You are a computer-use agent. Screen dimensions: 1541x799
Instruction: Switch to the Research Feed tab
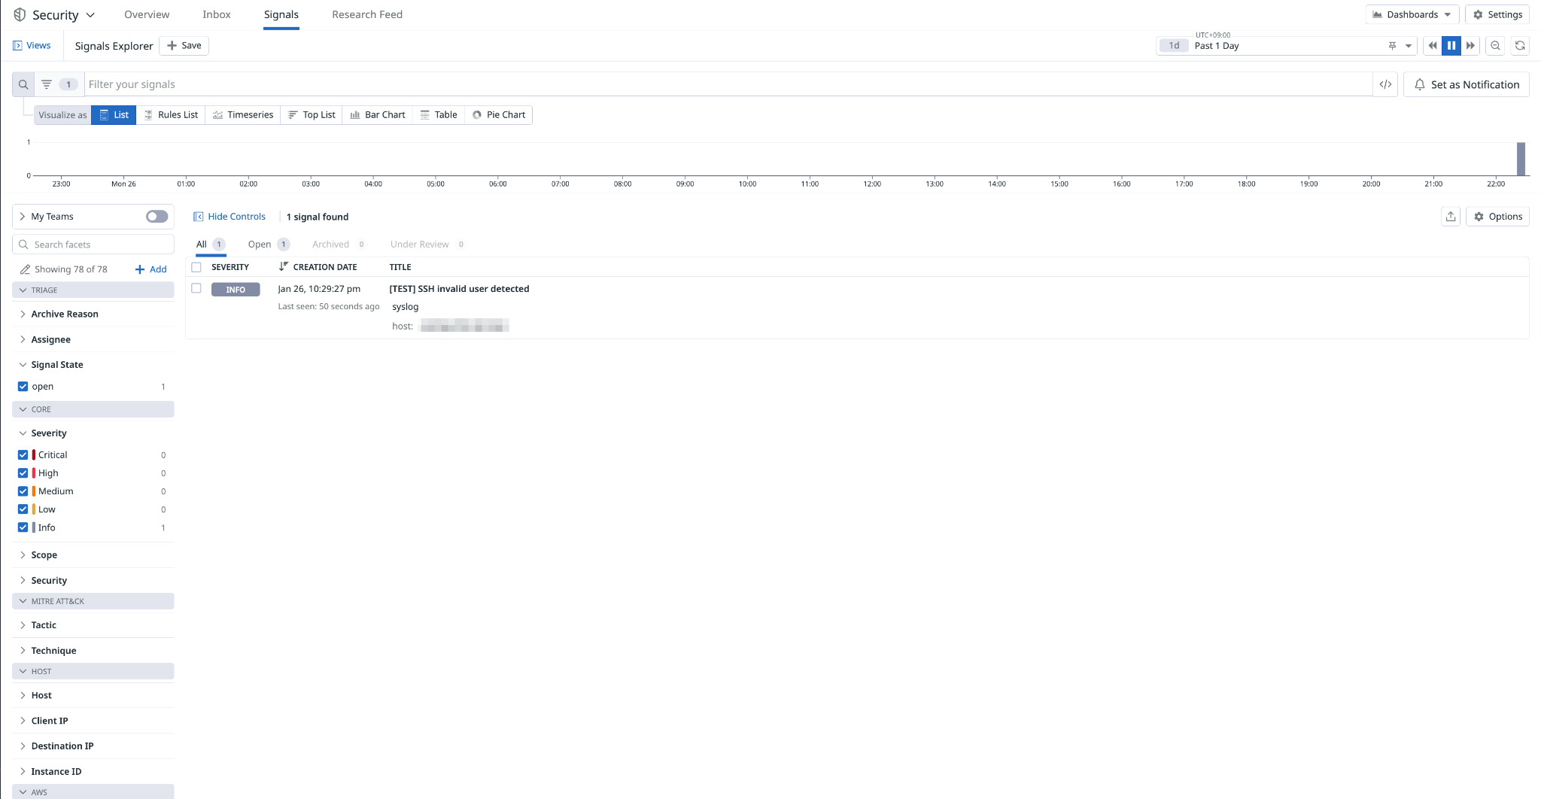click(x=367, y=14)
